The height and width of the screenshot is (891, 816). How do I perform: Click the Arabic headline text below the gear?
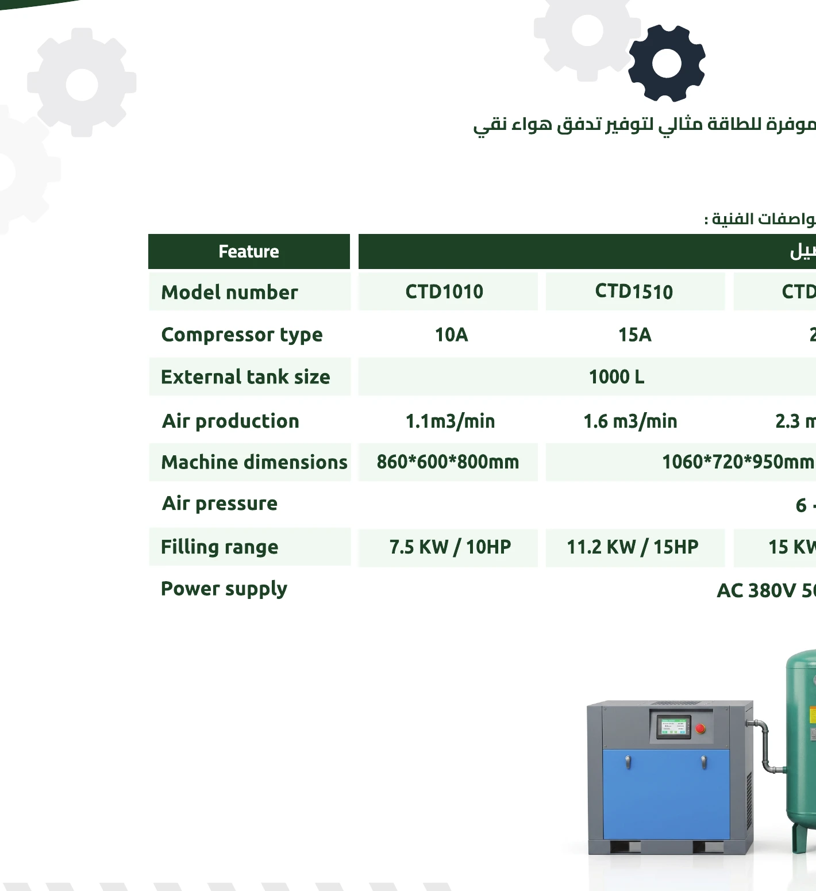point(644,124)
